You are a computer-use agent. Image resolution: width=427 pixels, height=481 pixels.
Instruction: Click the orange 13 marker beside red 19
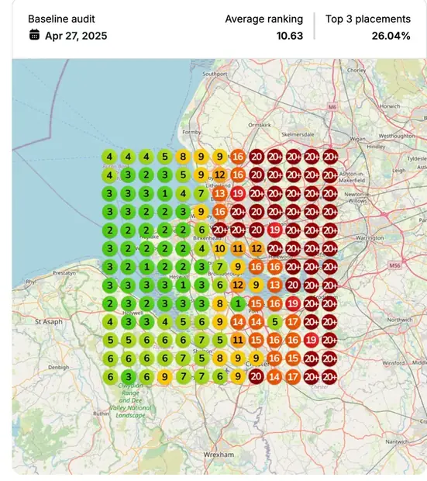pos(220,194)
